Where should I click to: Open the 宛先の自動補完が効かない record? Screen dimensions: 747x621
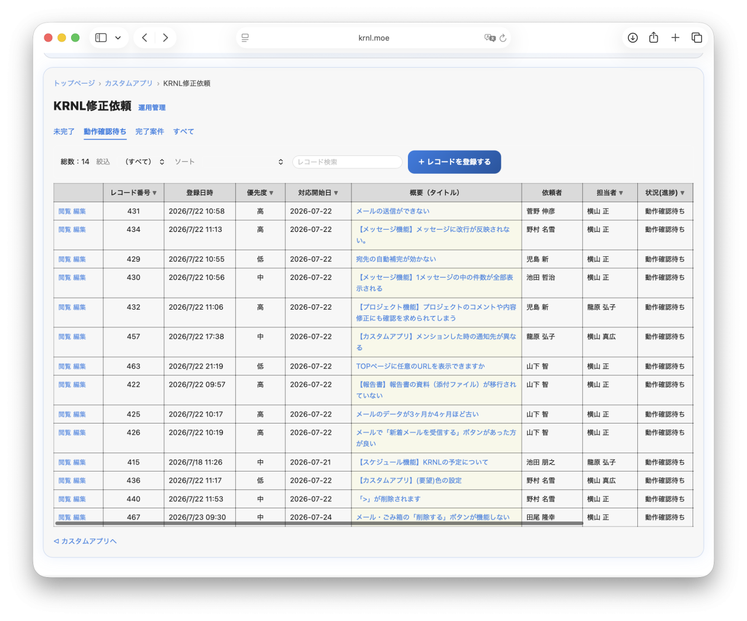click(x=396, y=259)
